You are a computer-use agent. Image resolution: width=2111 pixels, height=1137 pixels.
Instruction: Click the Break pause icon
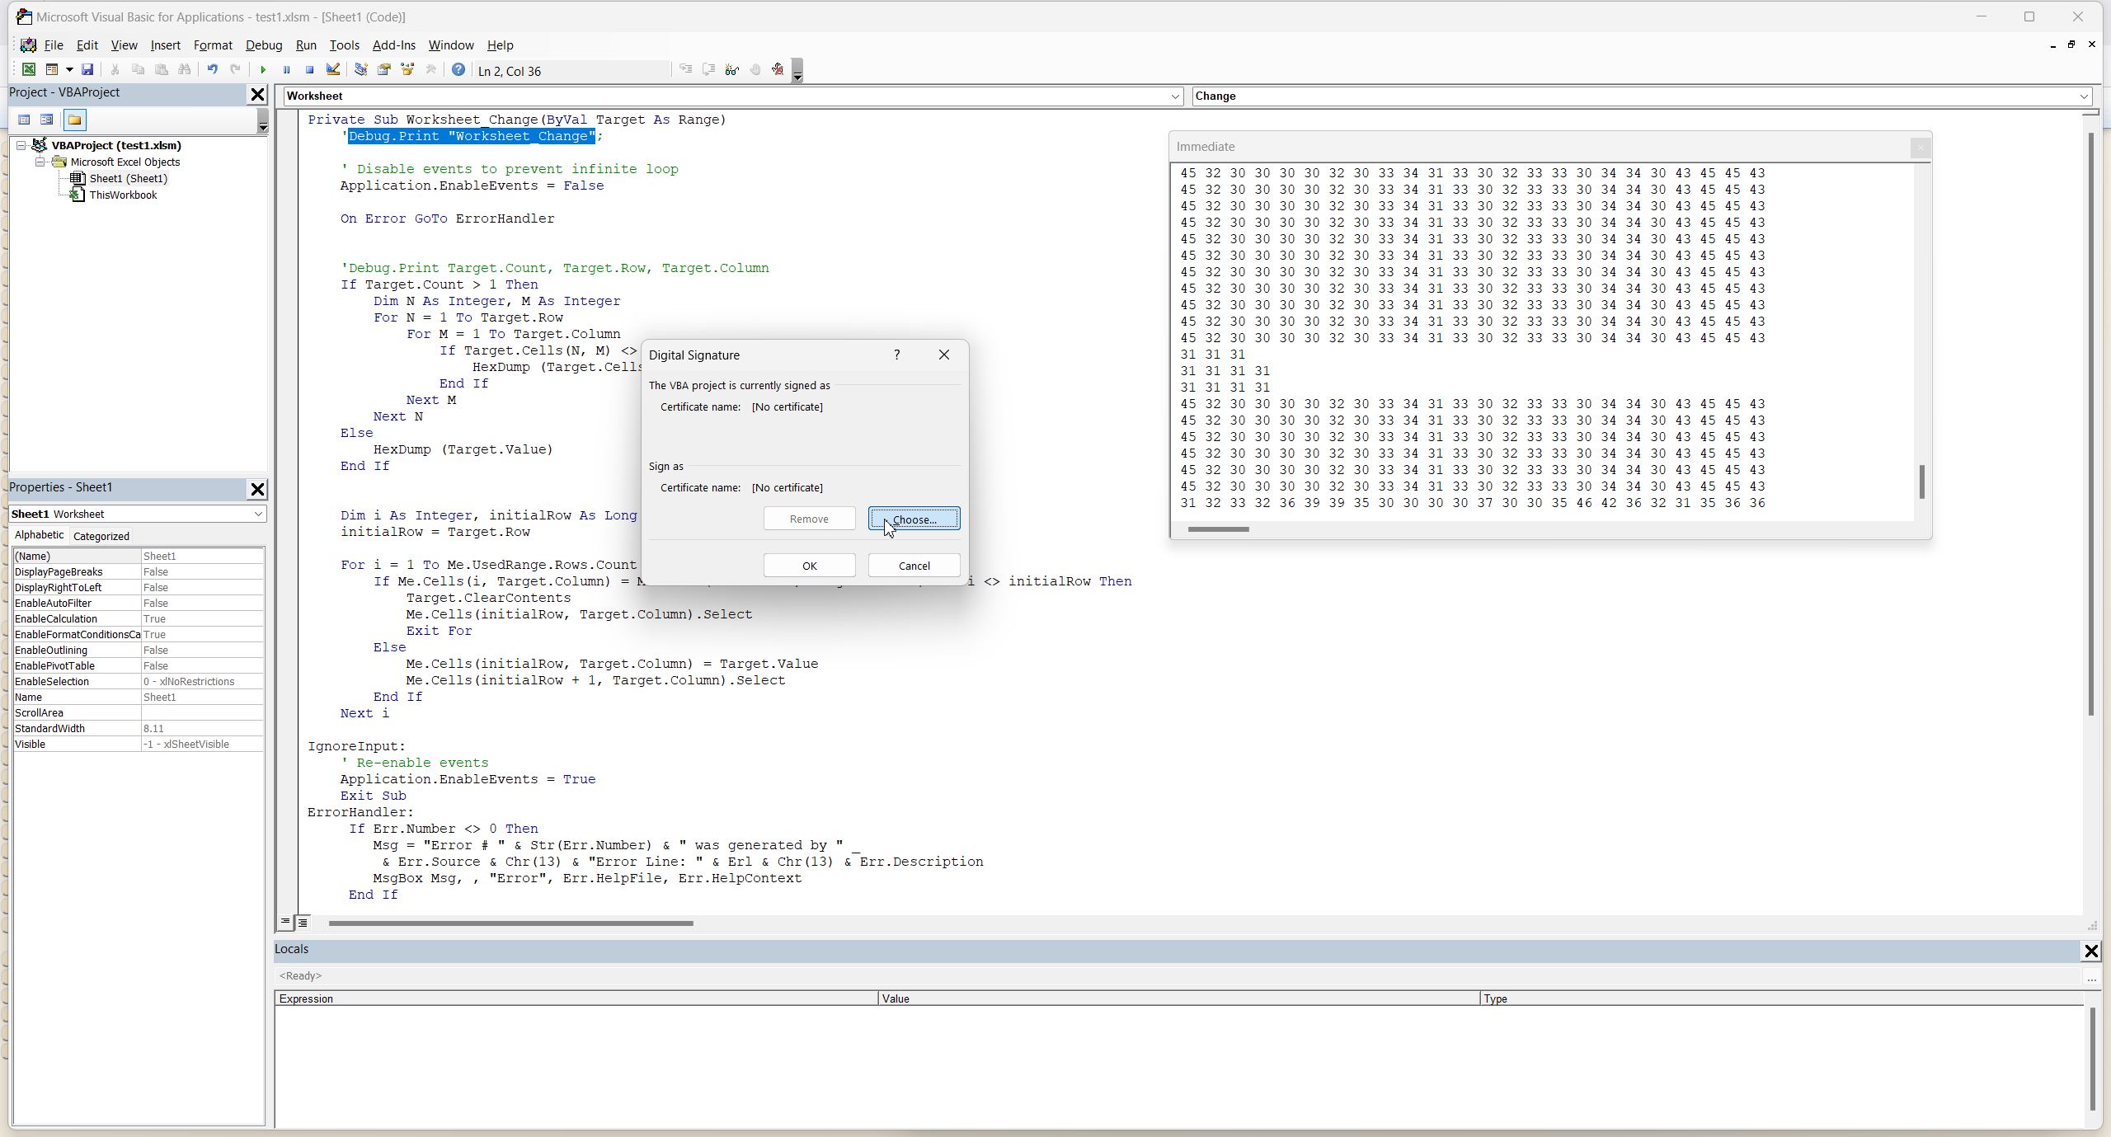click(x=286, y=70)
